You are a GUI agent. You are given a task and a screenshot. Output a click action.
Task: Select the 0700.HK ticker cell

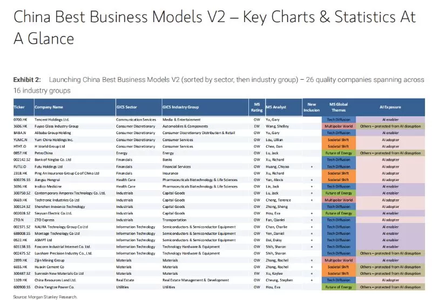20,119
